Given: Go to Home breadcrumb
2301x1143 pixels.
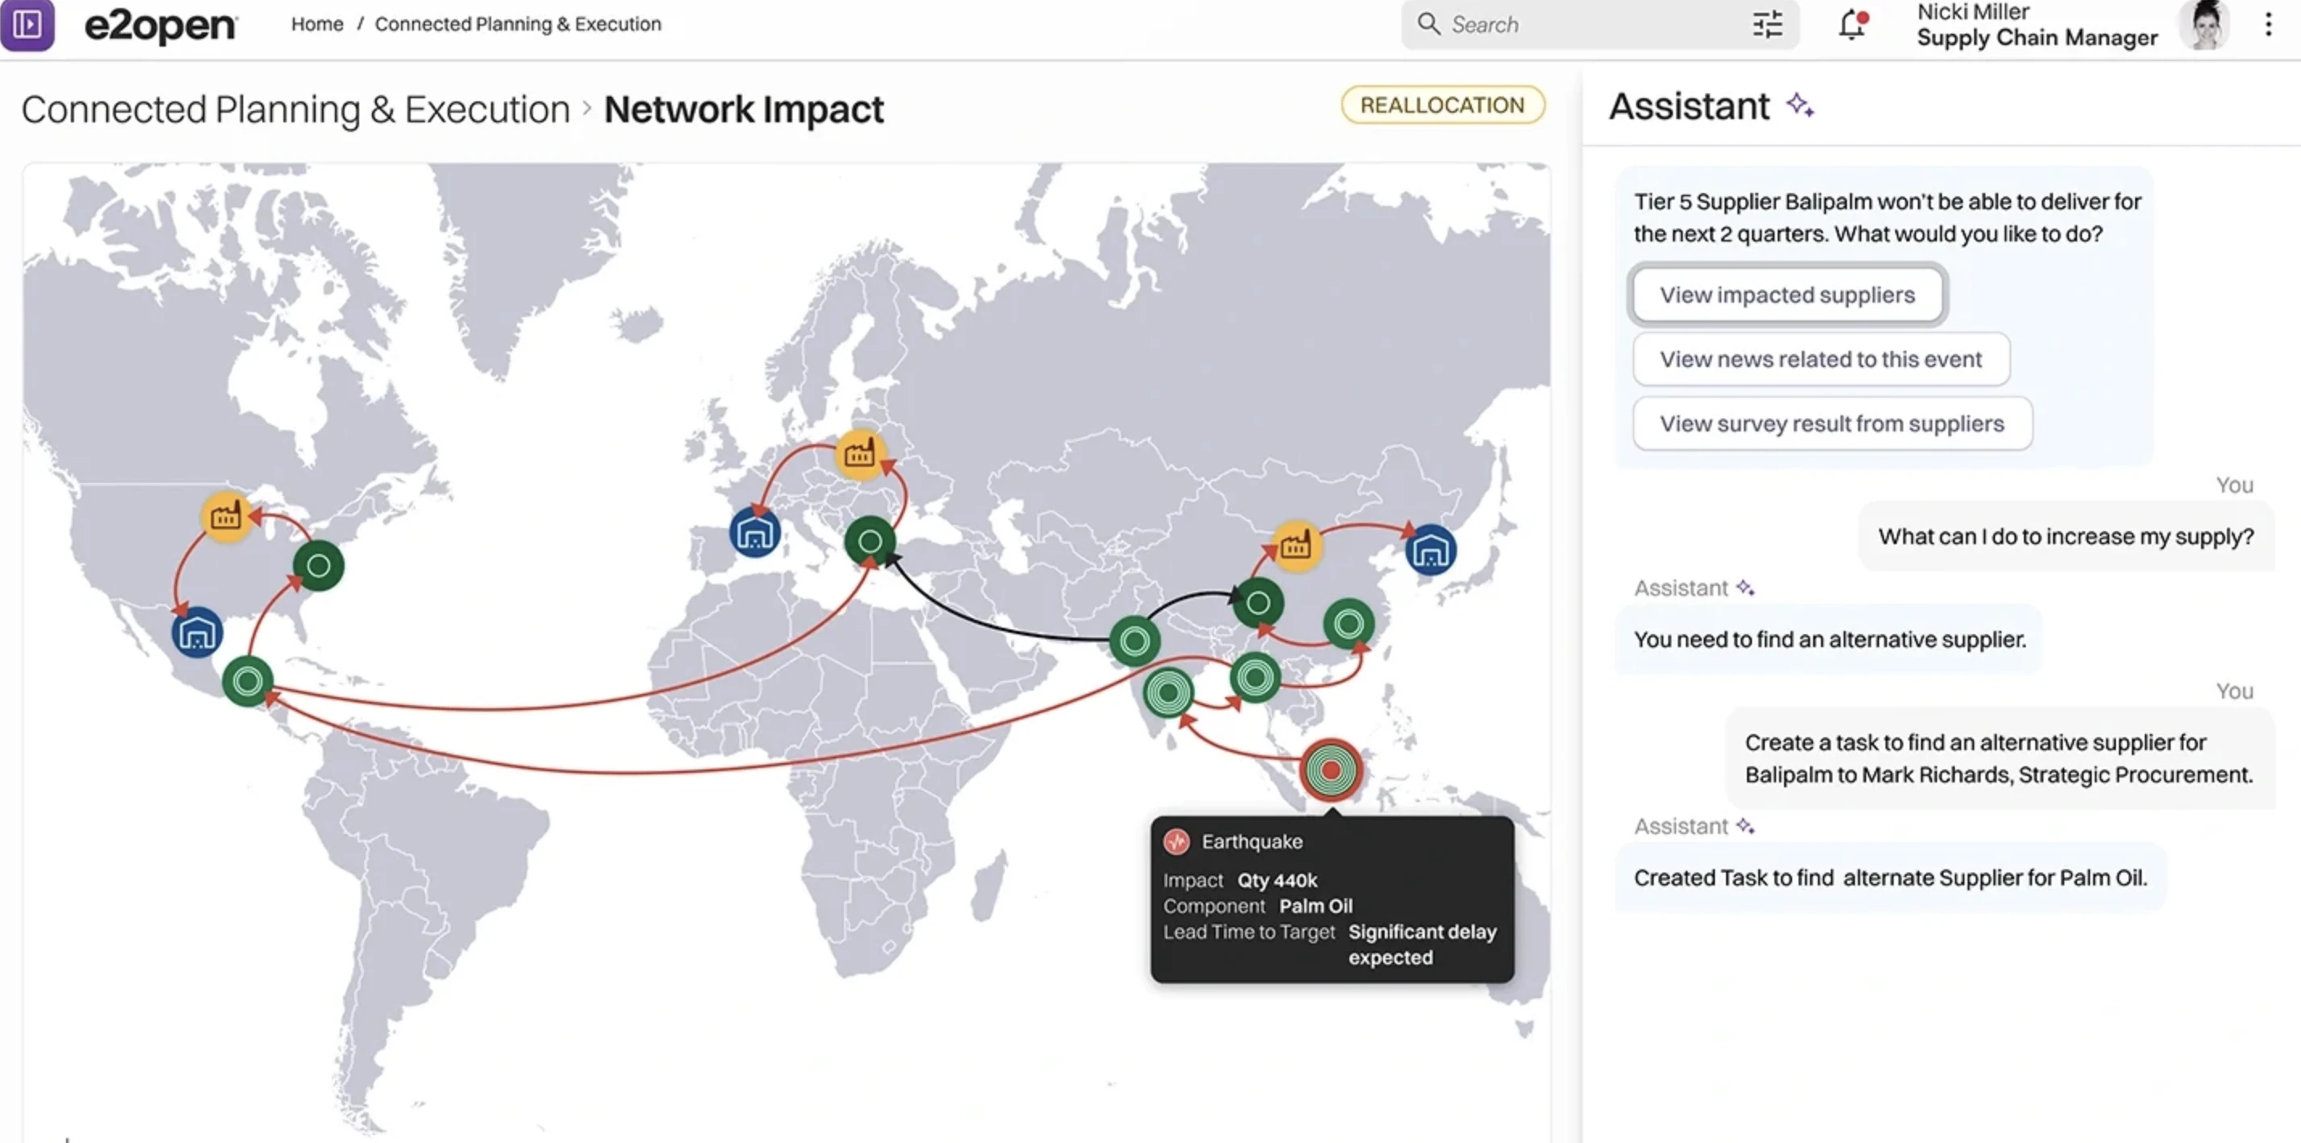Looking at the screenshot, I should (x=317, y=24).
